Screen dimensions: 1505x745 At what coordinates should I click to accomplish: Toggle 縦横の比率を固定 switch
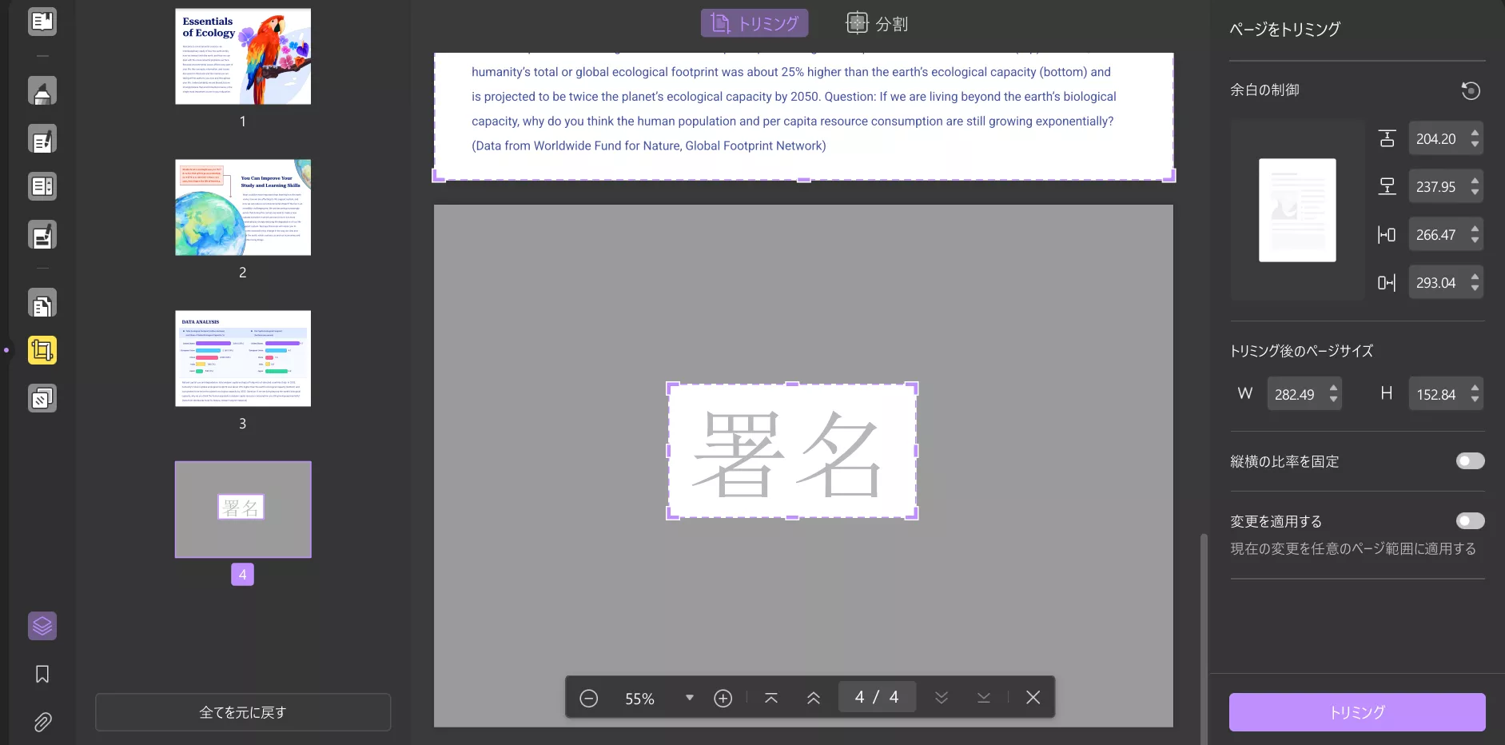(x=1471, y=461)
